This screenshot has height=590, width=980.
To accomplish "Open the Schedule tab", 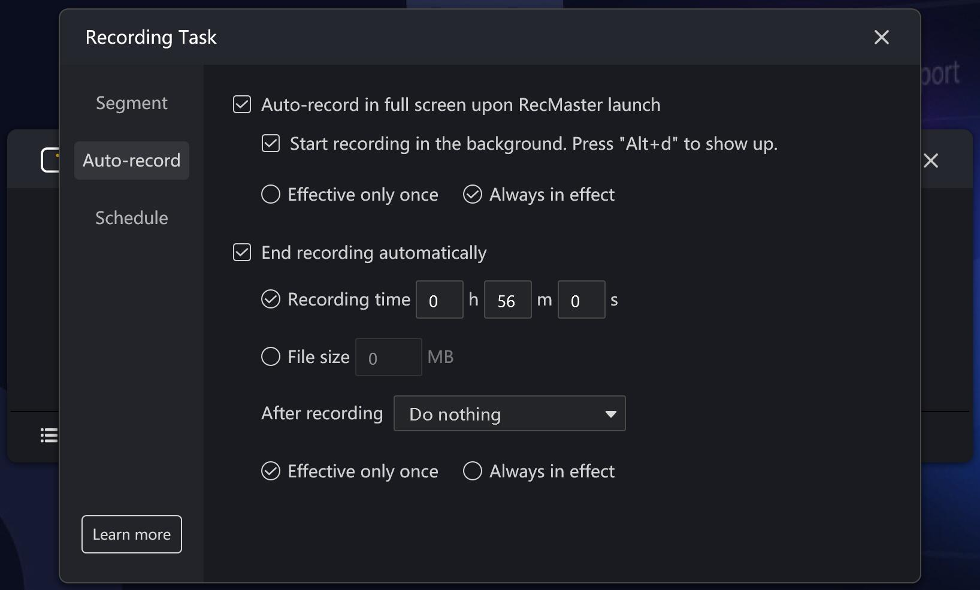I will pyautogui.click(x=132, y=218).
